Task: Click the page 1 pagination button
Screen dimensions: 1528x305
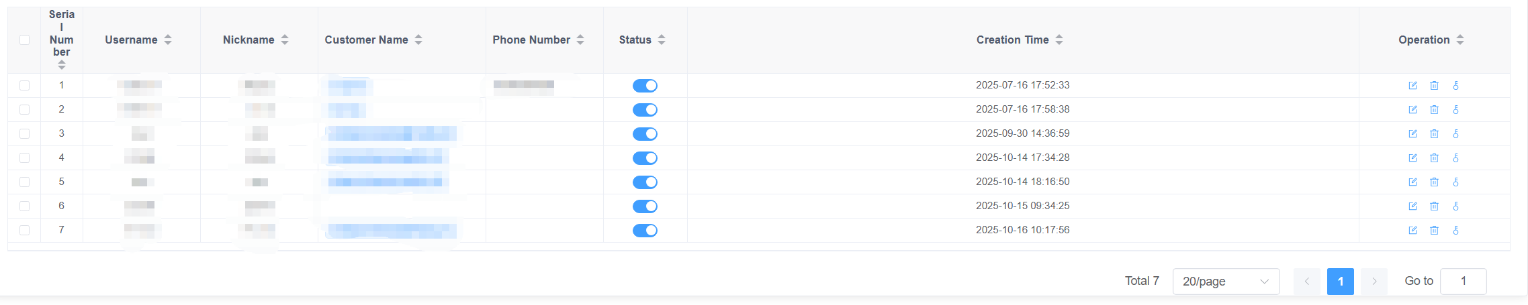Action: [1340, 282]
